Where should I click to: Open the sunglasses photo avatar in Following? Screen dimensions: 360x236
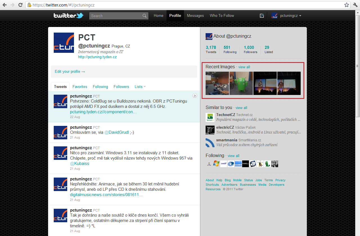[275, 164]
